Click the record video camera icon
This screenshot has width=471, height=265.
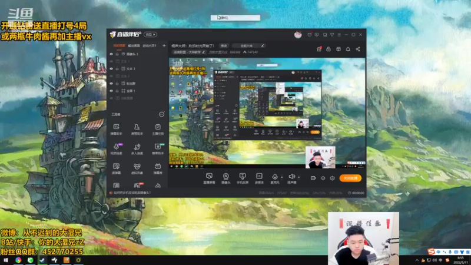pyautogui.click(x=313, y=178)
